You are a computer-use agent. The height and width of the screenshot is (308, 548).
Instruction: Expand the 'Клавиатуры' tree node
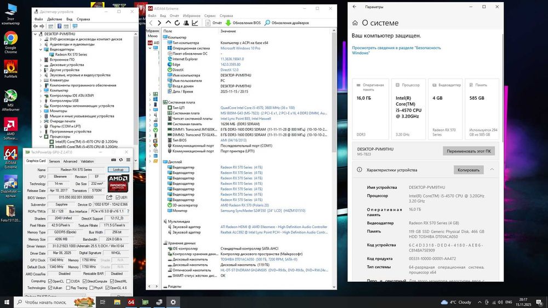[x=41, y=80]
